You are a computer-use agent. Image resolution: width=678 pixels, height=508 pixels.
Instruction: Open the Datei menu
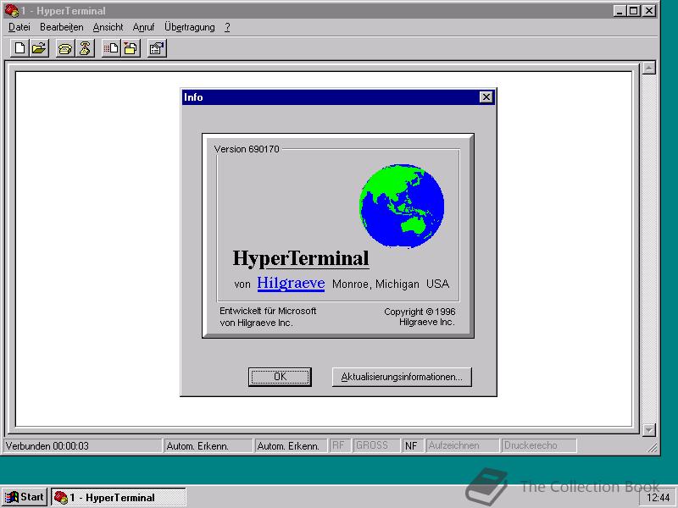19,27
